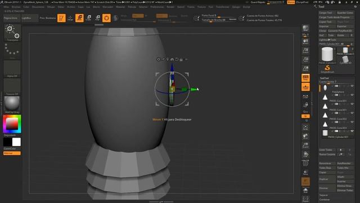Hide the PolySphere subtool with eye icon
Image resolution: width=360 pixels, height=203 pixels.
point(352,86)
